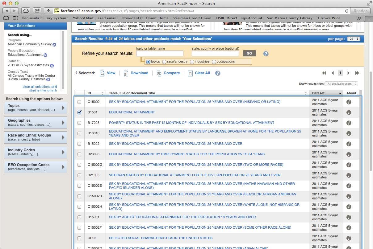
Task: Go to first results page
Action: point(324,73)
